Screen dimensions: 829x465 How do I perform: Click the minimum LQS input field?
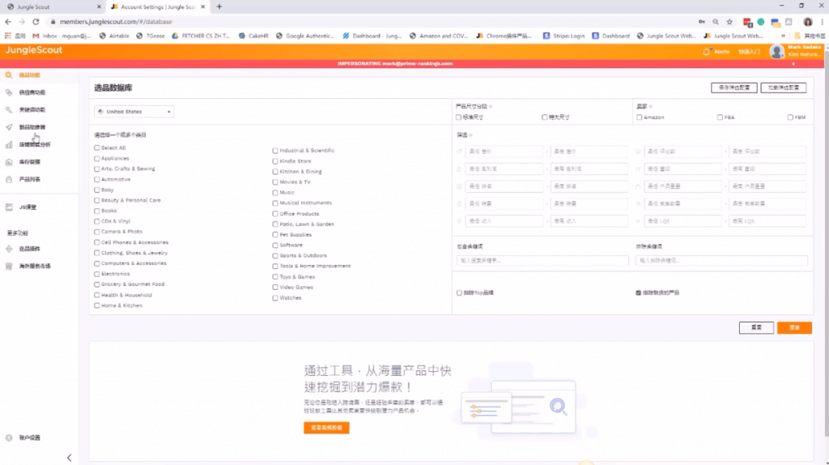682,221
